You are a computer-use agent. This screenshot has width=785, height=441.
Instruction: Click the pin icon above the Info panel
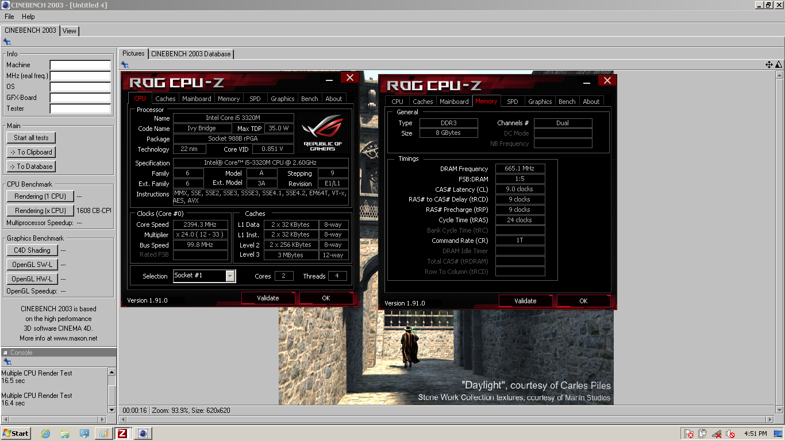coord(7,42)
